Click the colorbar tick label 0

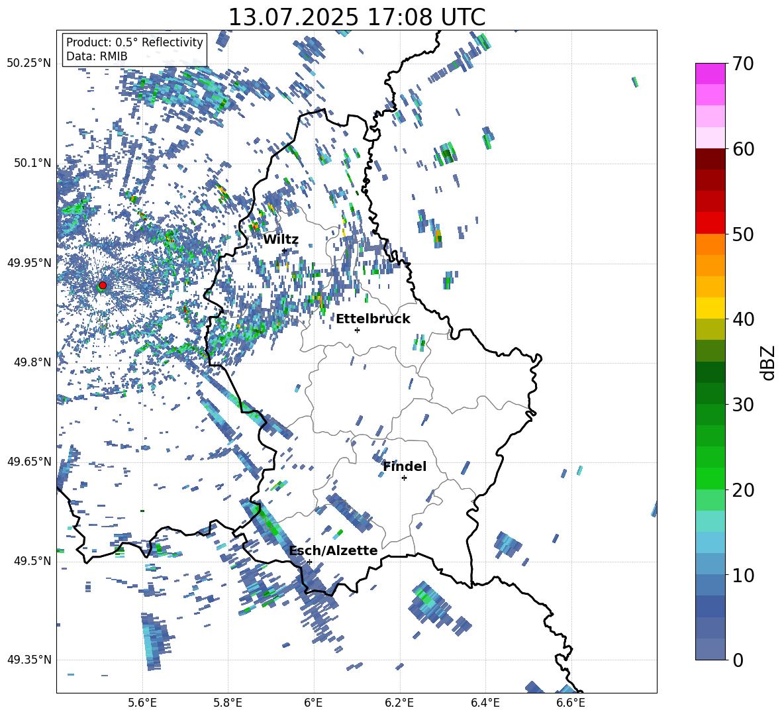[x=738, y=660]
